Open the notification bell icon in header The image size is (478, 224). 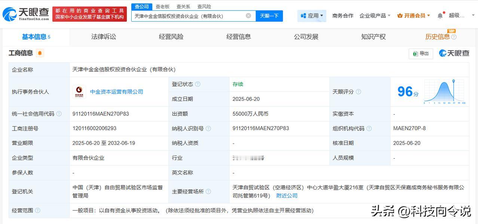(x=440, y=16)
